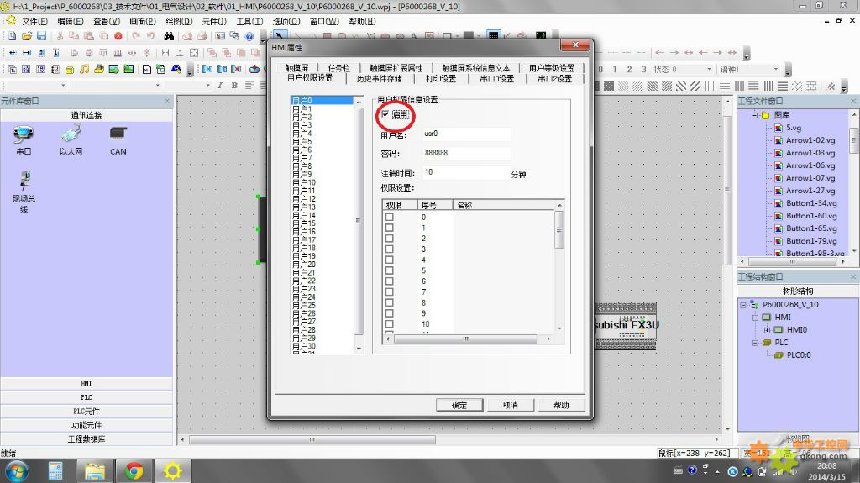This screenshot has height=483, width=860.
Task: Click the dialog 帮助 Help button
Action: point(561,405)
